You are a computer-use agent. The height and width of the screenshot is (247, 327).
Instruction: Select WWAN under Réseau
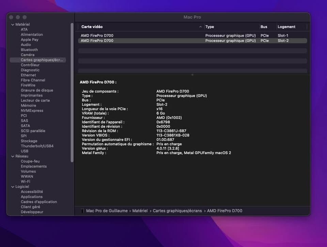(27, 176)
